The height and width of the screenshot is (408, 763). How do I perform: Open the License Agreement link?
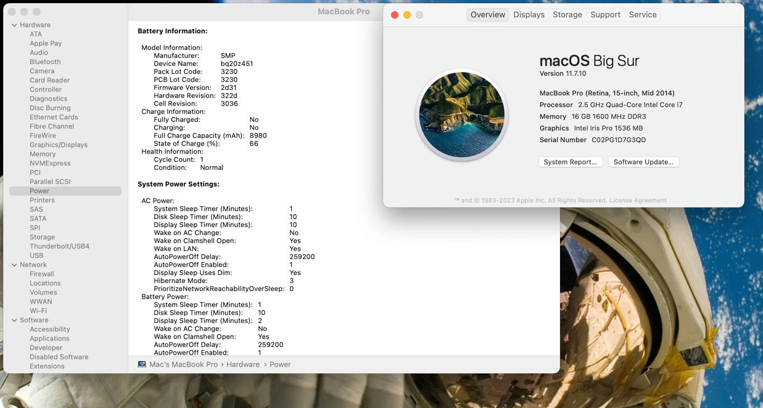pyautogui.click(x=638, y=201)
